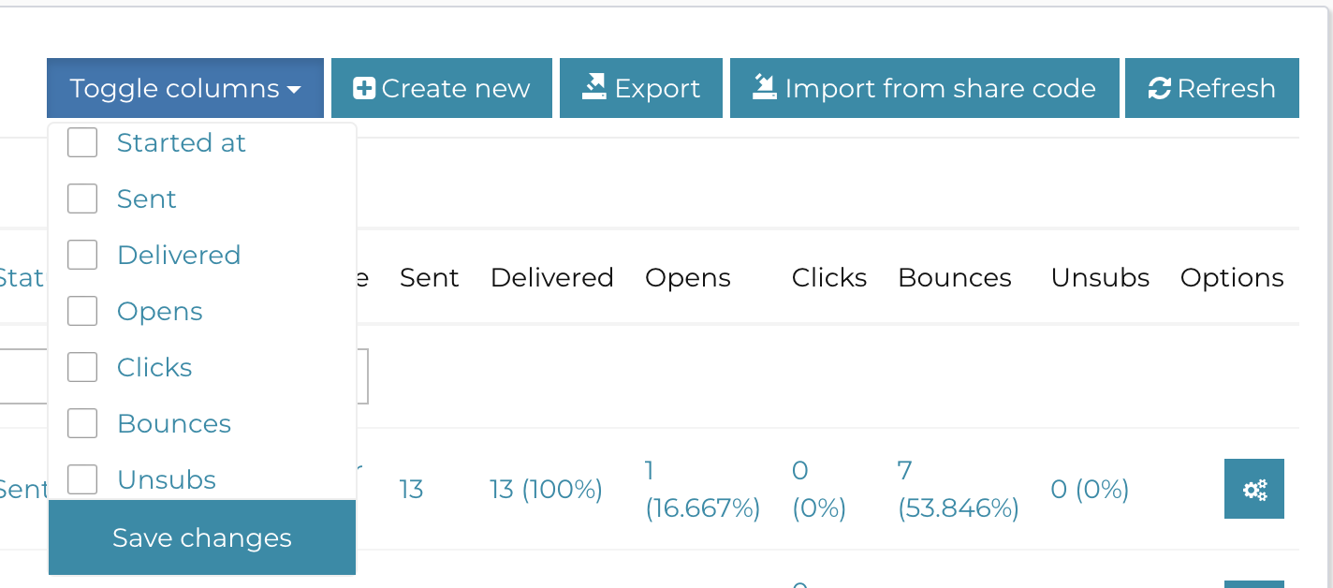Click the Import from share code button

[x=925, y=88]
